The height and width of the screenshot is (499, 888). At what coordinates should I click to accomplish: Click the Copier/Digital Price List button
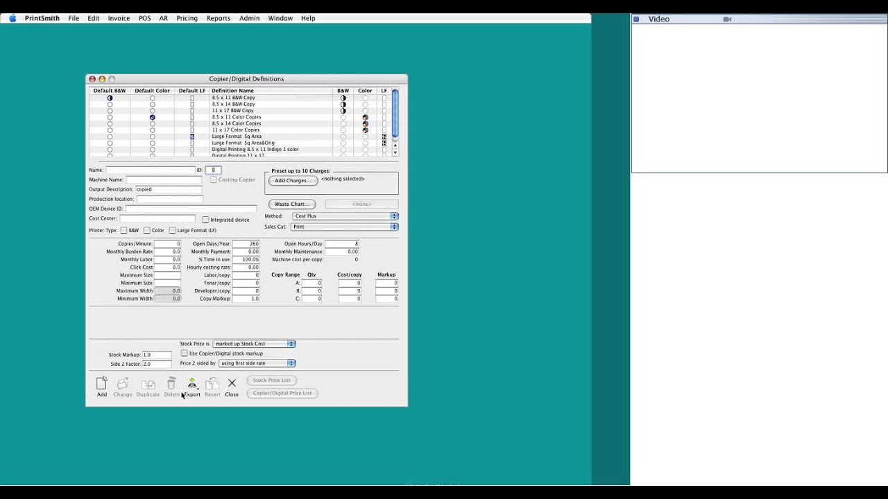(x=282, y=393)
